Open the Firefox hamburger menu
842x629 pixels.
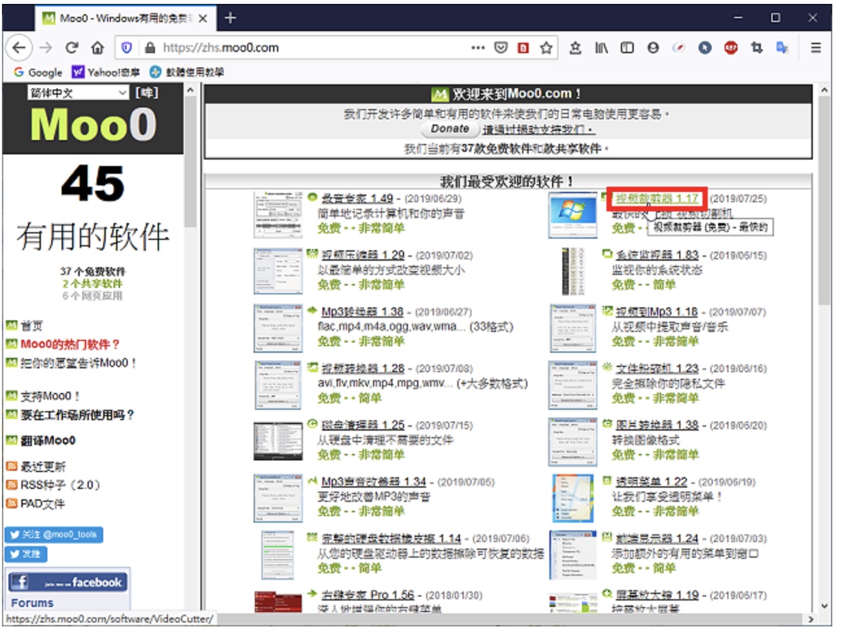(816, 47)
